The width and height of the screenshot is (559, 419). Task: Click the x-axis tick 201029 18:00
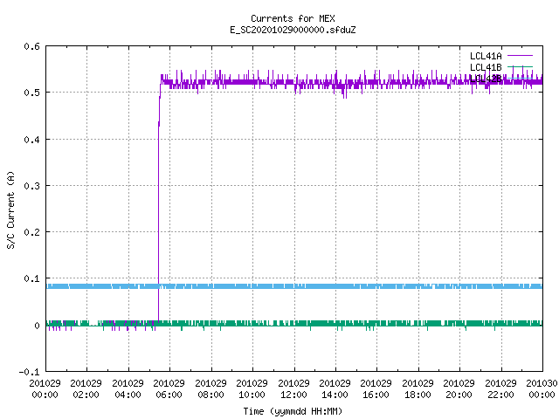tap(418, 389)
